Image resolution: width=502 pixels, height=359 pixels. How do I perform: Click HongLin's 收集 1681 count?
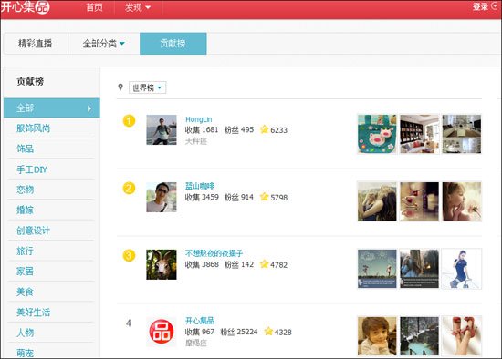click(202, 129)
